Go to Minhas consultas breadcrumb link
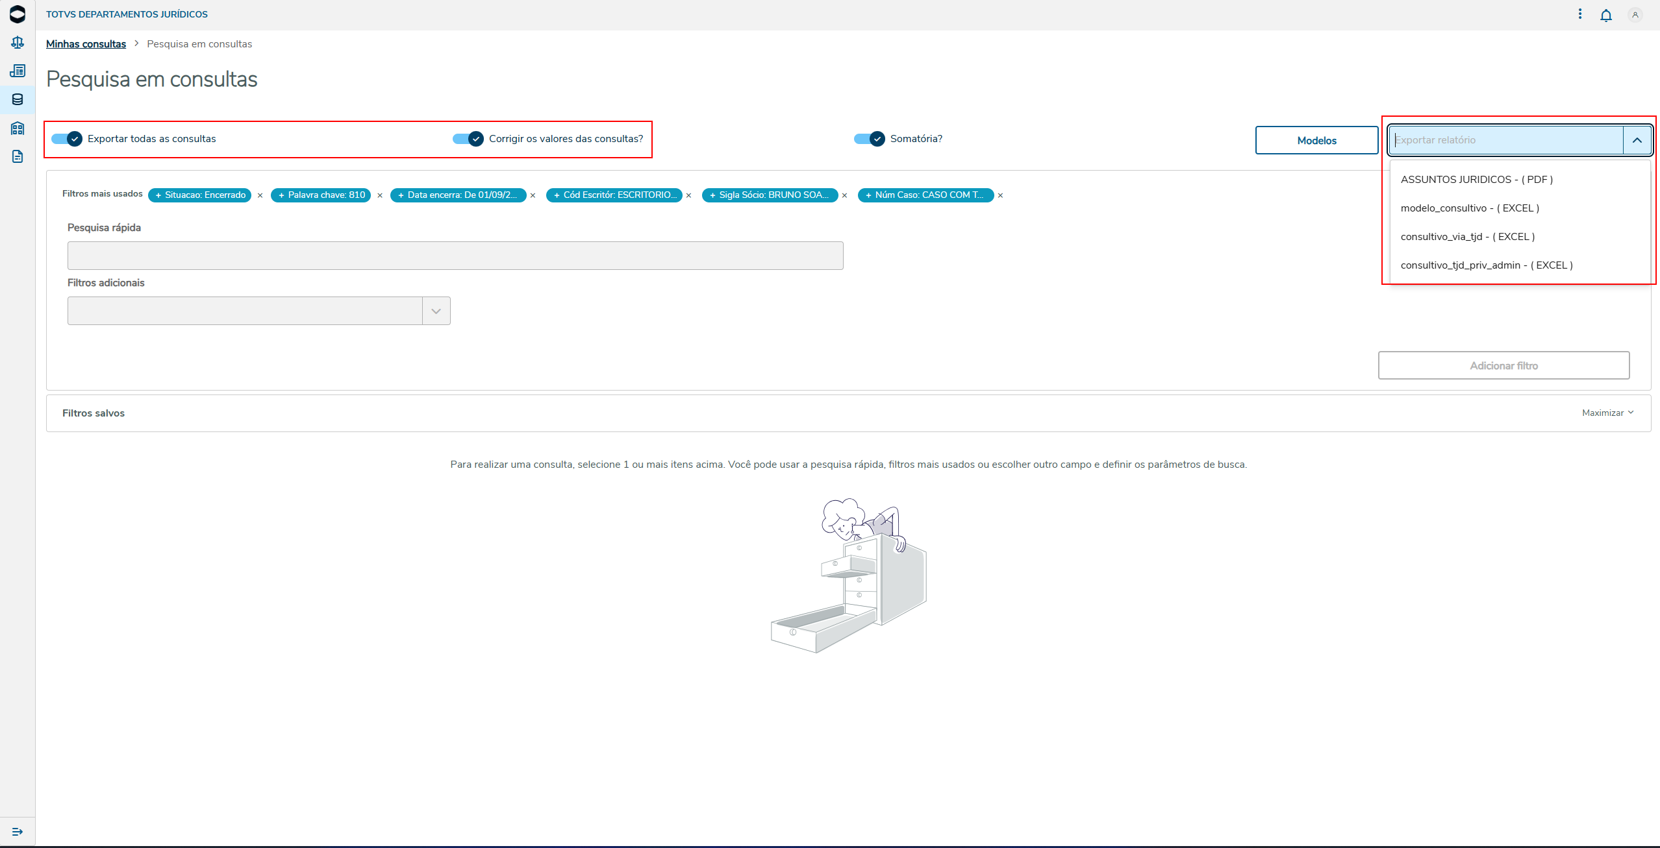This screenshot has height=848, width=1660. coord(86,44)
